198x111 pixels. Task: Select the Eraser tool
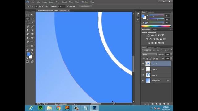click(28, 34)
